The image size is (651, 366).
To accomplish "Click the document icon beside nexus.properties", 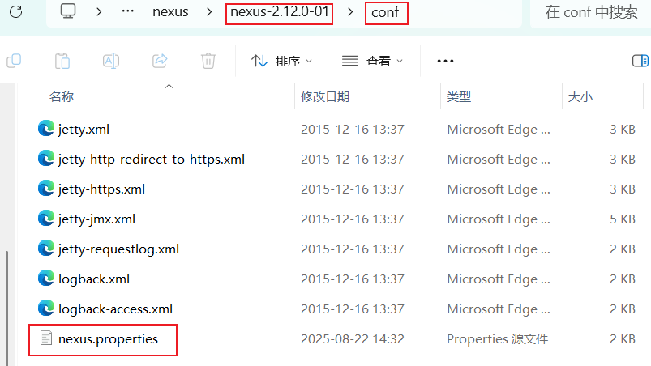I will pyautogui.click(x=46, y=338).
